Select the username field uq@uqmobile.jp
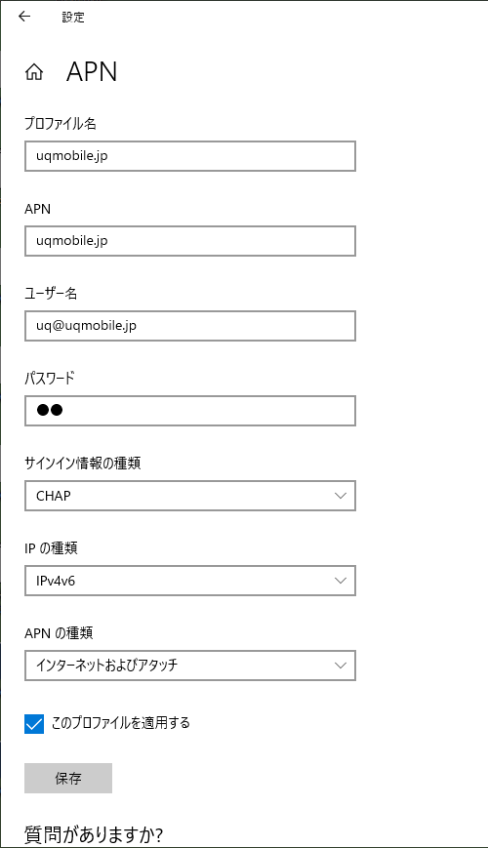Image resolution: width=488 pixels, height=848 pixels. point(190,326)
